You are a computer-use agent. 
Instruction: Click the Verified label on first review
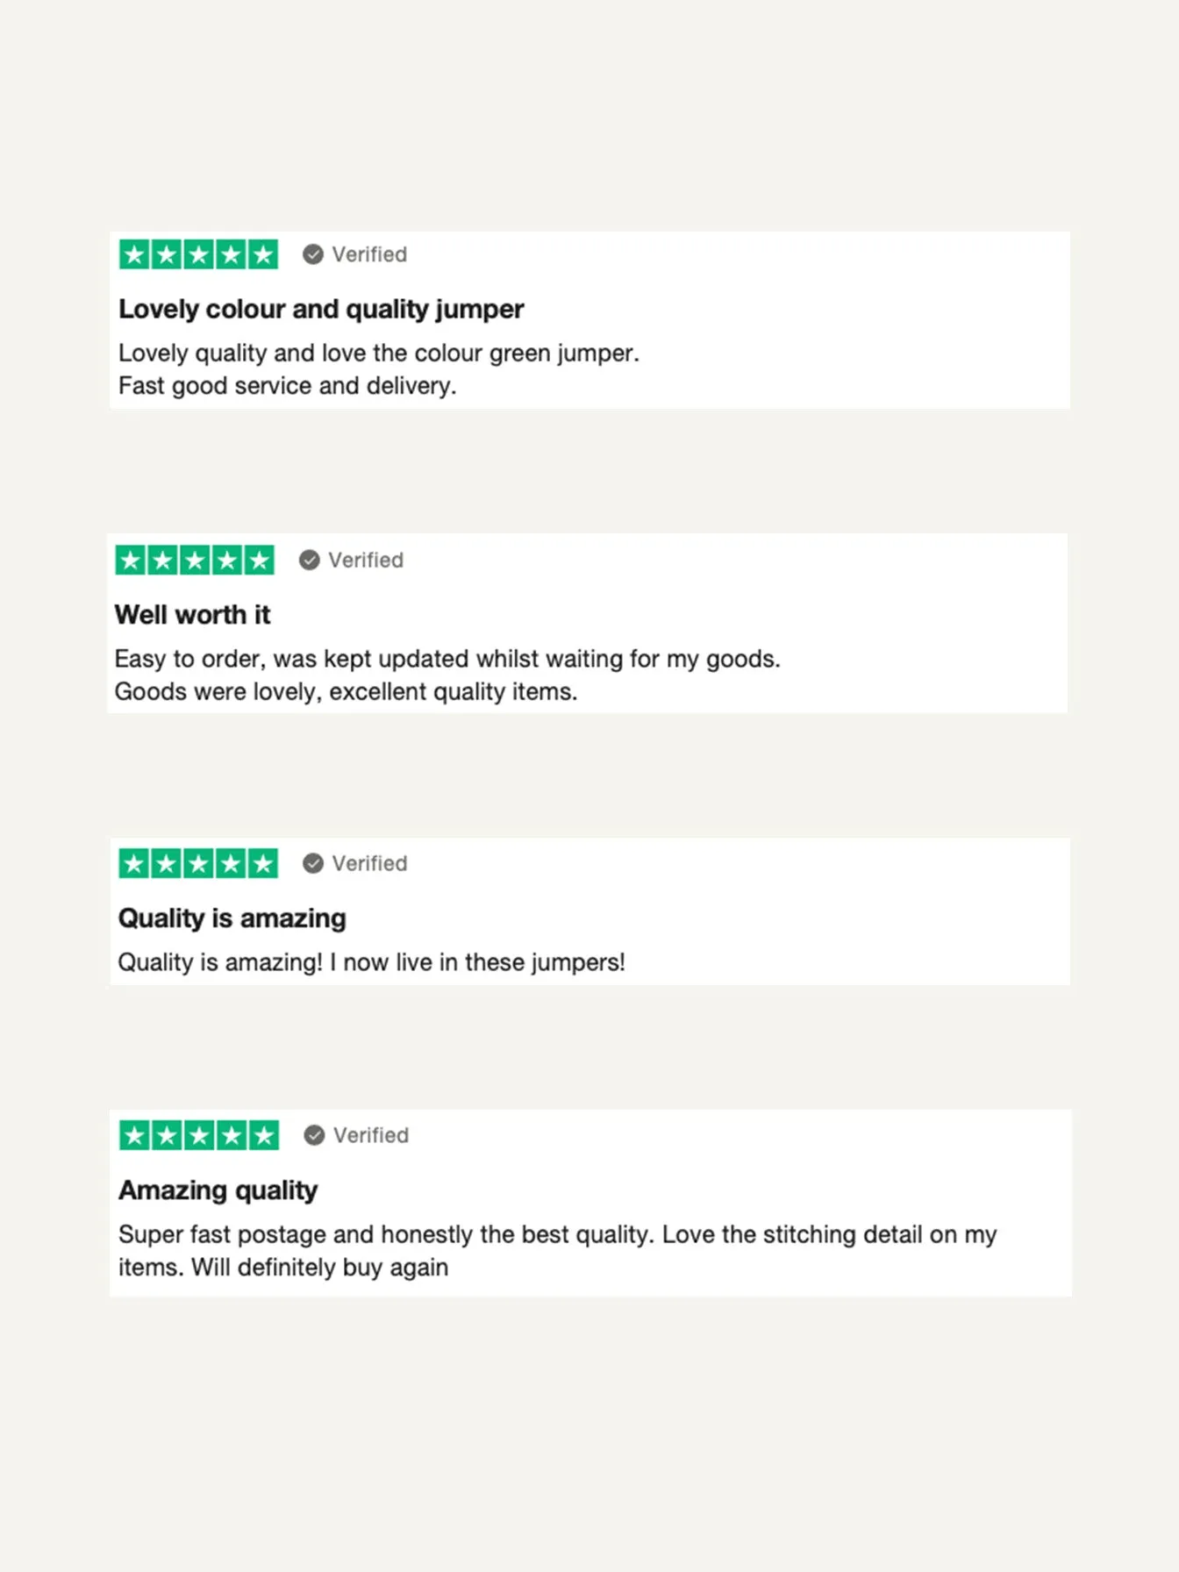tap(369, 254)
